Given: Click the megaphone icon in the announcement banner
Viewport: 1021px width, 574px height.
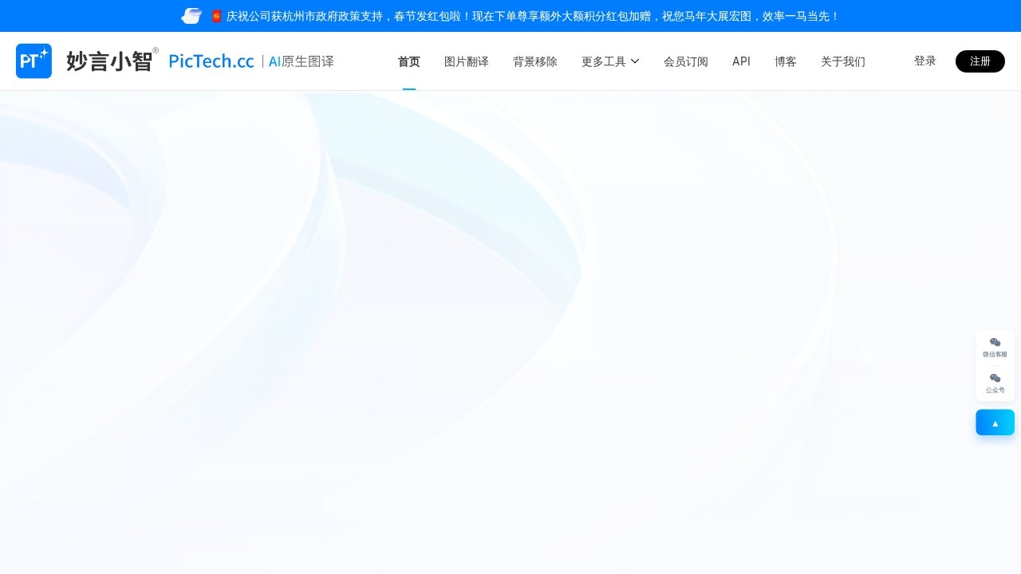Looking at the screenshot, I should pyautogui.click(x=215, y=15).
